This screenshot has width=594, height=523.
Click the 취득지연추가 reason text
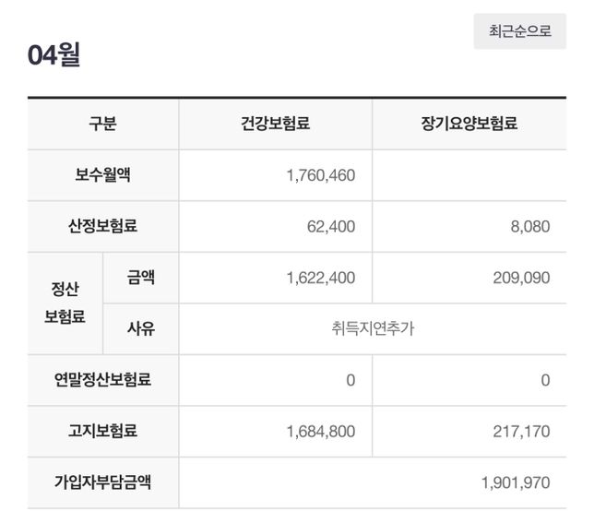tap(372, 328)
